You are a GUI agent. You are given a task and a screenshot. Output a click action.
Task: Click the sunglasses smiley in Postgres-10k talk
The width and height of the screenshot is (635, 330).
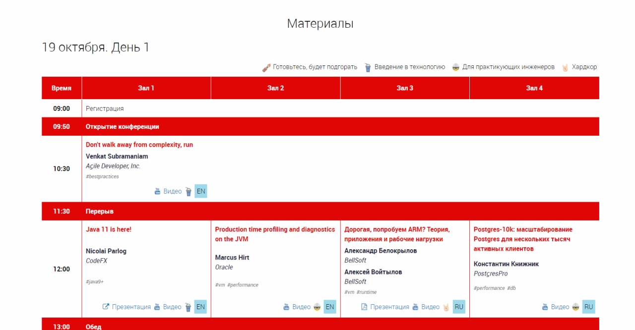[x=576, y=307]
